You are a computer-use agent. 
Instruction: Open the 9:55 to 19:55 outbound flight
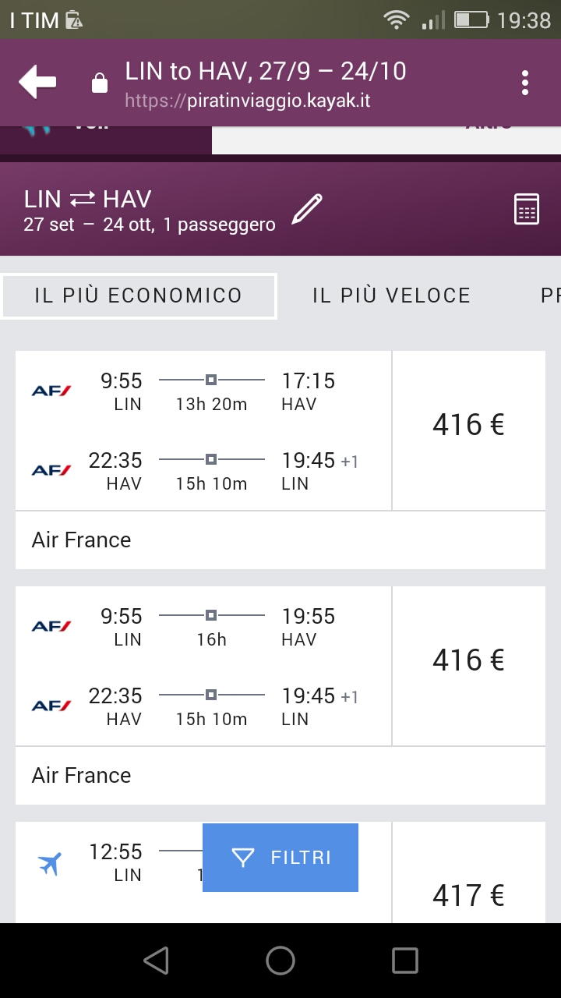point(210,627)
